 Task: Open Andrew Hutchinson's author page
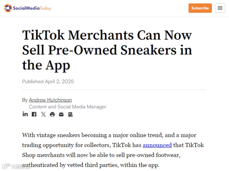click(50, 100)
